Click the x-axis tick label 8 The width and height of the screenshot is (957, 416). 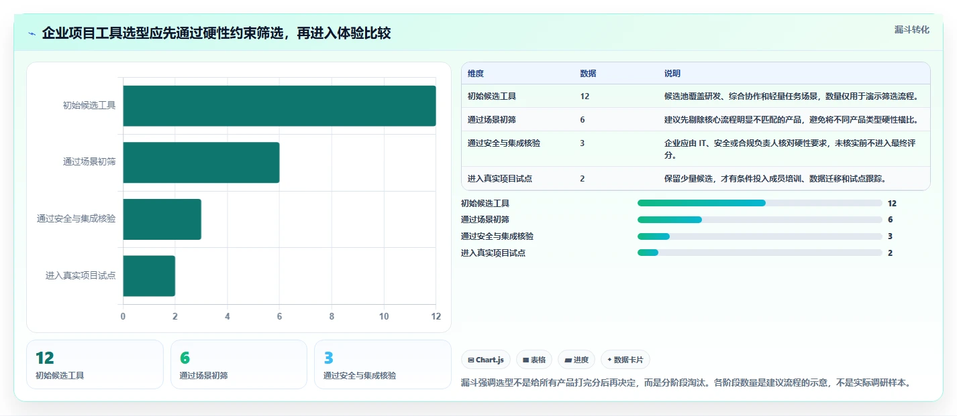(332, 316)
